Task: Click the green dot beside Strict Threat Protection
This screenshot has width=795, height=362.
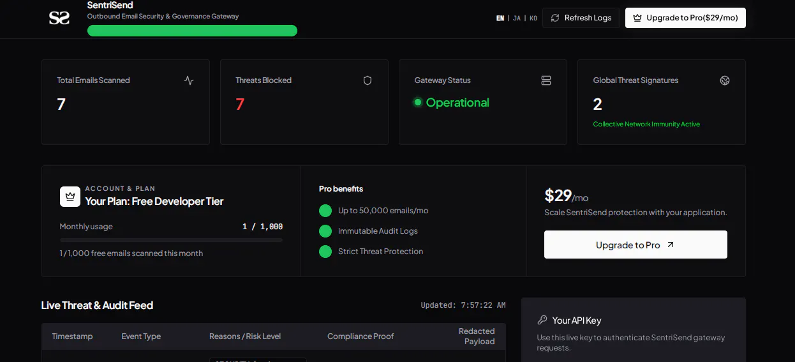Action: (x=325, y=252)
